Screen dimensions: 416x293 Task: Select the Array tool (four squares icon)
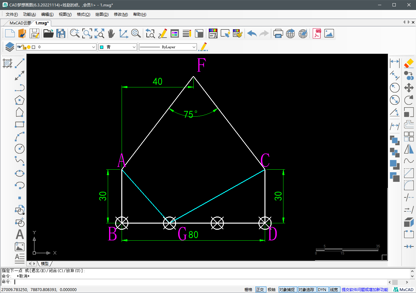click(409, 137)
